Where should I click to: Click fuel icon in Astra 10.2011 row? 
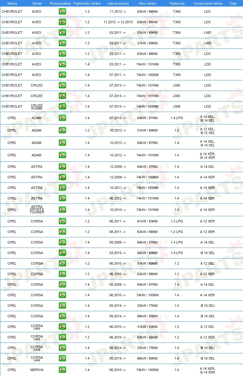62,188
